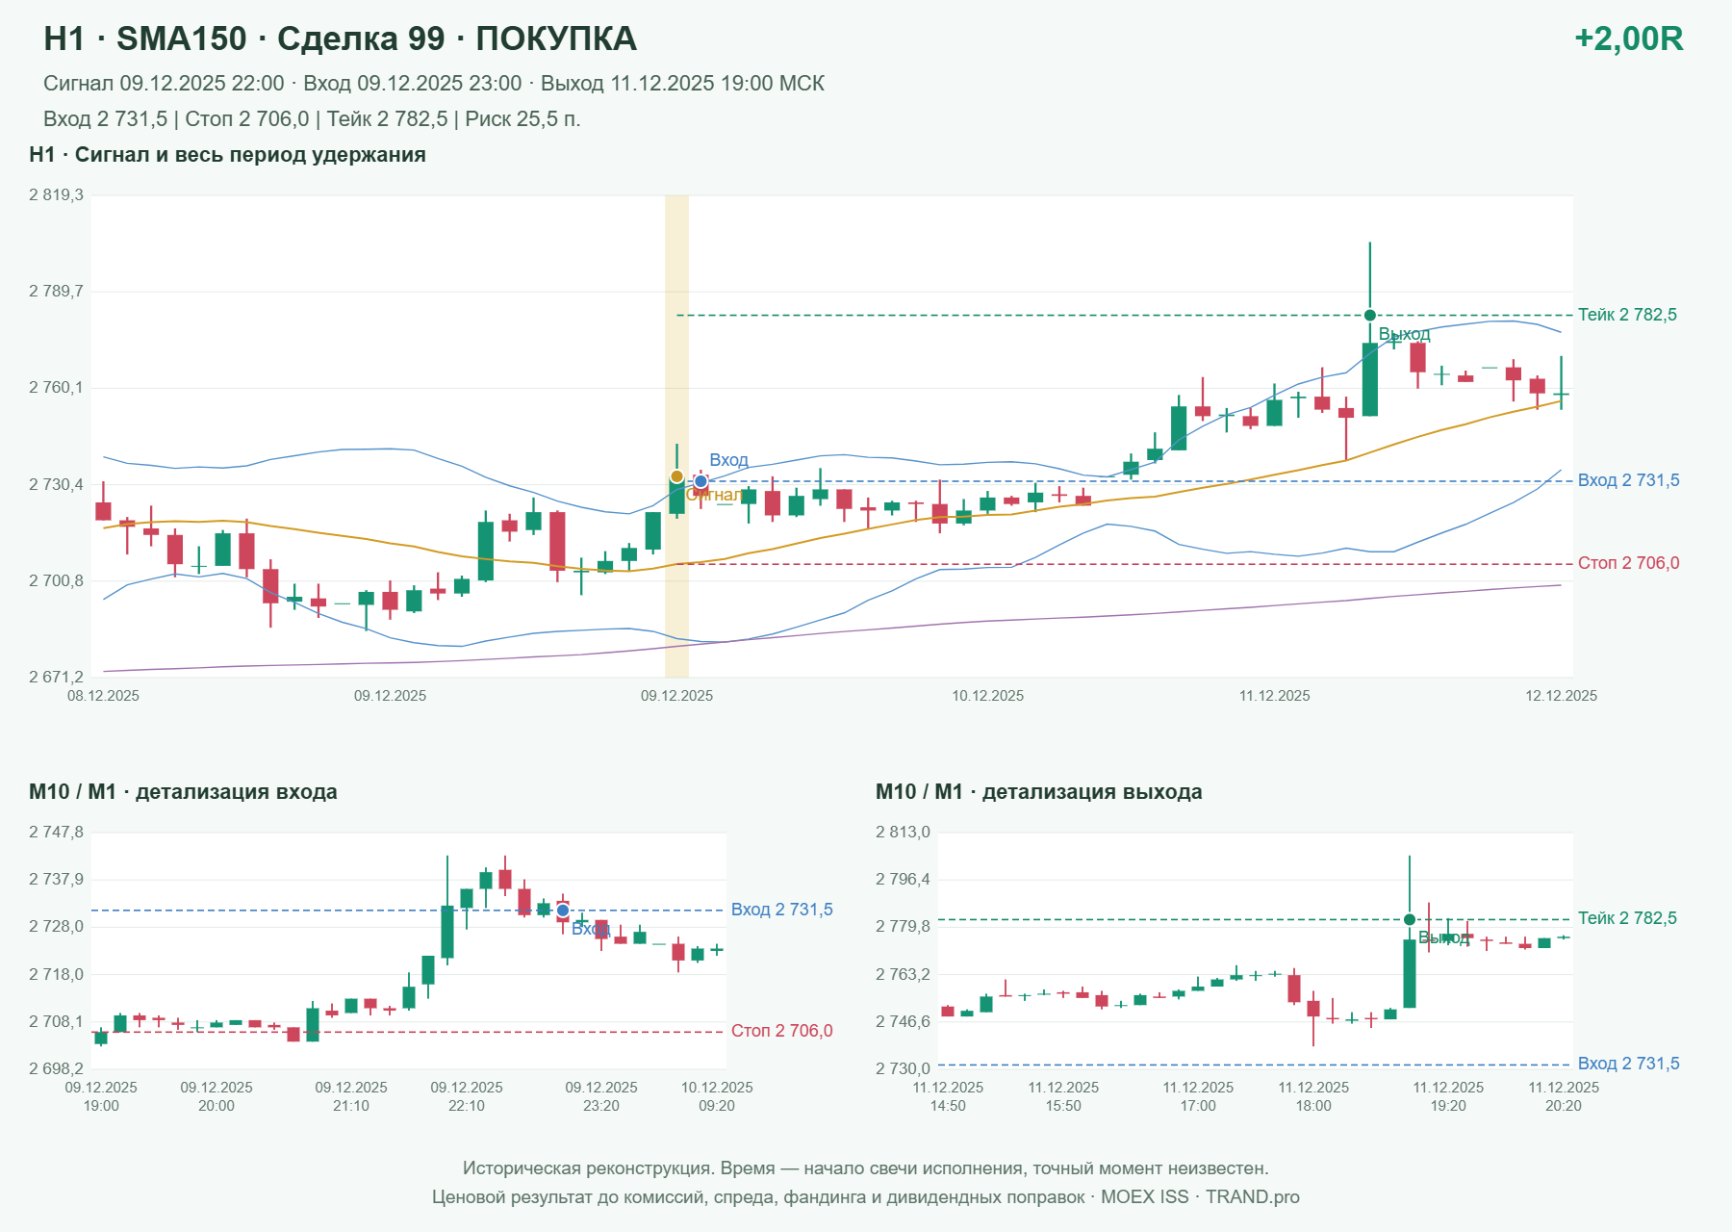Click the y-axis value 2 819,3
Image resolution: width=1732 pixels, height=1232 pixels.
coord(56,195)
